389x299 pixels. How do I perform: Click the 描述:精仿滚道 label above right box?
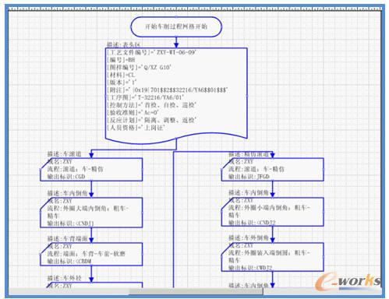(x=249, y=154)
